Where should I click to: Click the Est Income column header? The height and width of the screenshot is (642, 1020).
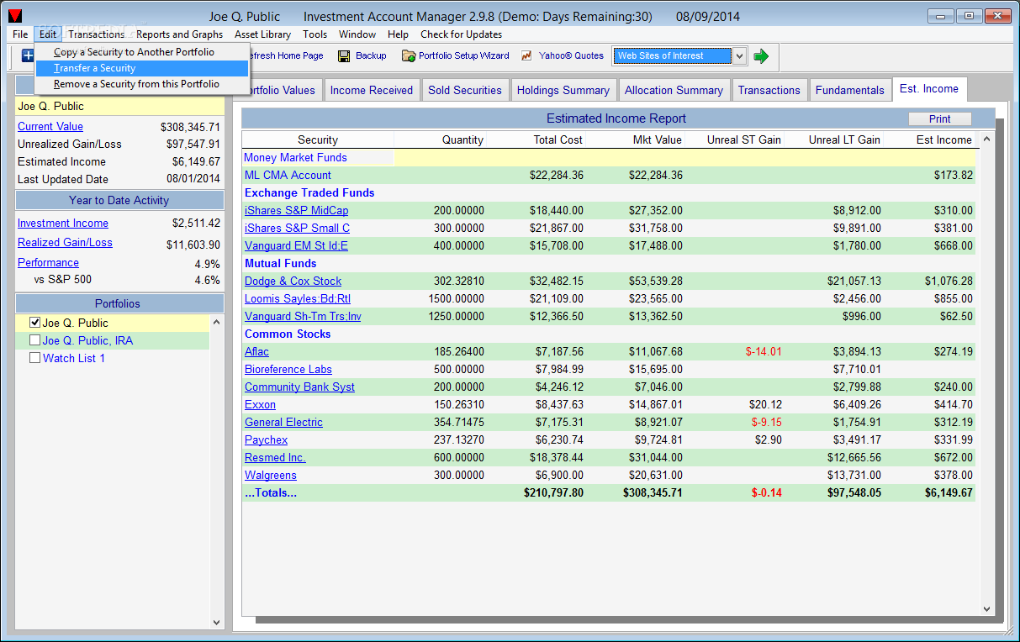pyautogui.click(x=929, y=139)
